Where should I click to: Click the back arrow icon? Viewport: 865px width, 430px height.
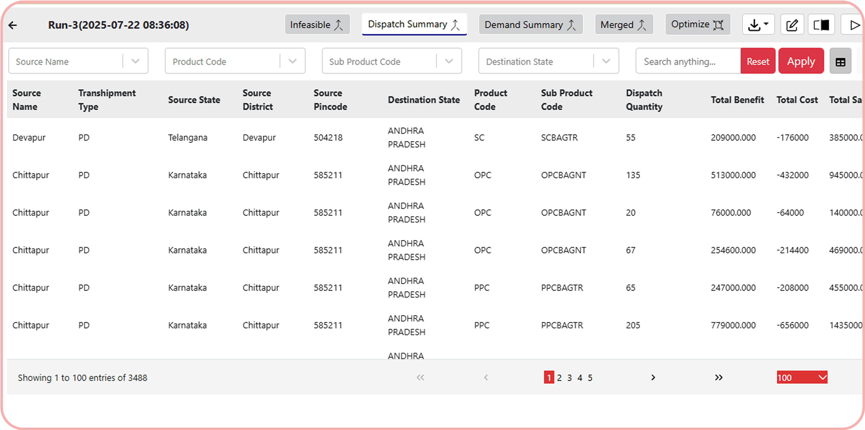click(13, 25)
